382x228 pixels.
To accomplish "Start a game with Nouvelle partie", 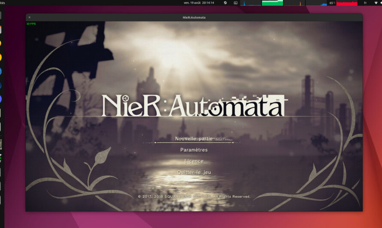I will tap(194, 139).
